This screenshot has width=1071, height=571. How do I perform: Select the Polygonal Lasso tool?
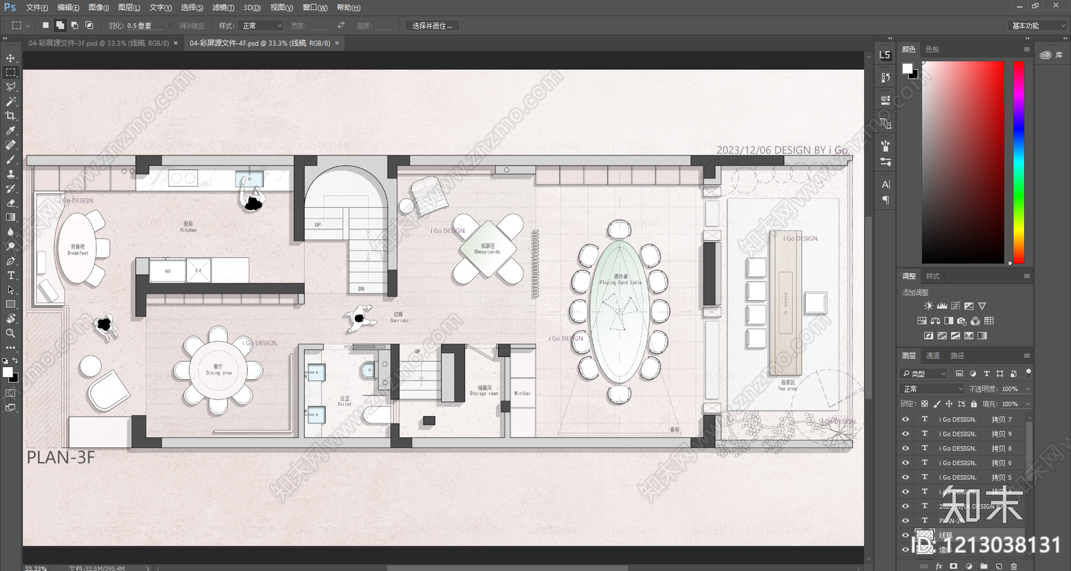pyautogui.click(x=11, y=87)
